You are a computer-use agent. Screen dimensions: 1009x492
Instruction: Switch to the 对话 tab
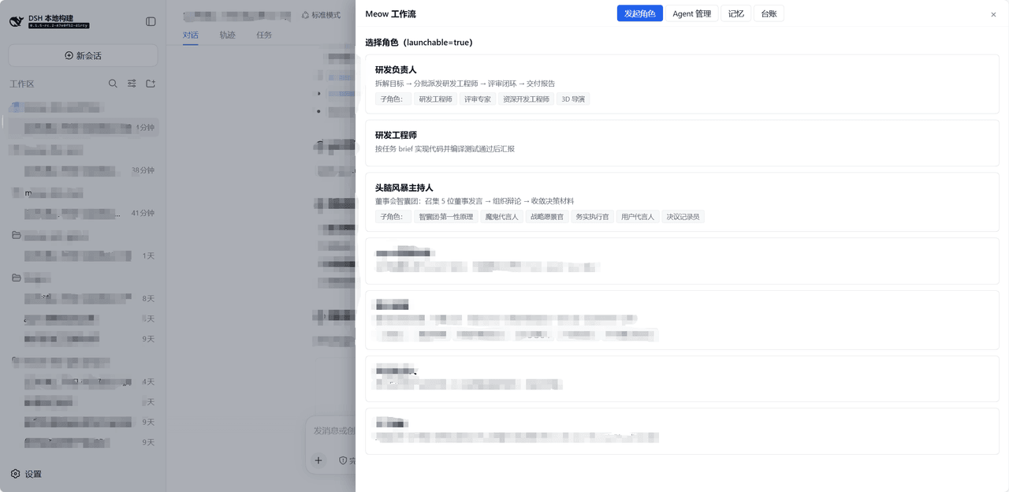click(191, 35)
